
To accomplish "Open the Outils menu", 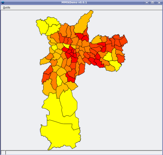I will click(7, 8).
